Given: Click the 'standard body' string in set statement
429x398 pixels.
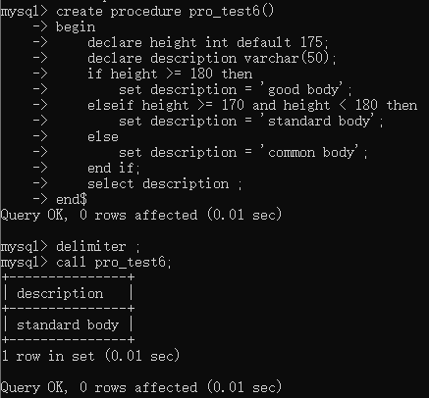Looking at the screenshot, I should pos(317,121).
